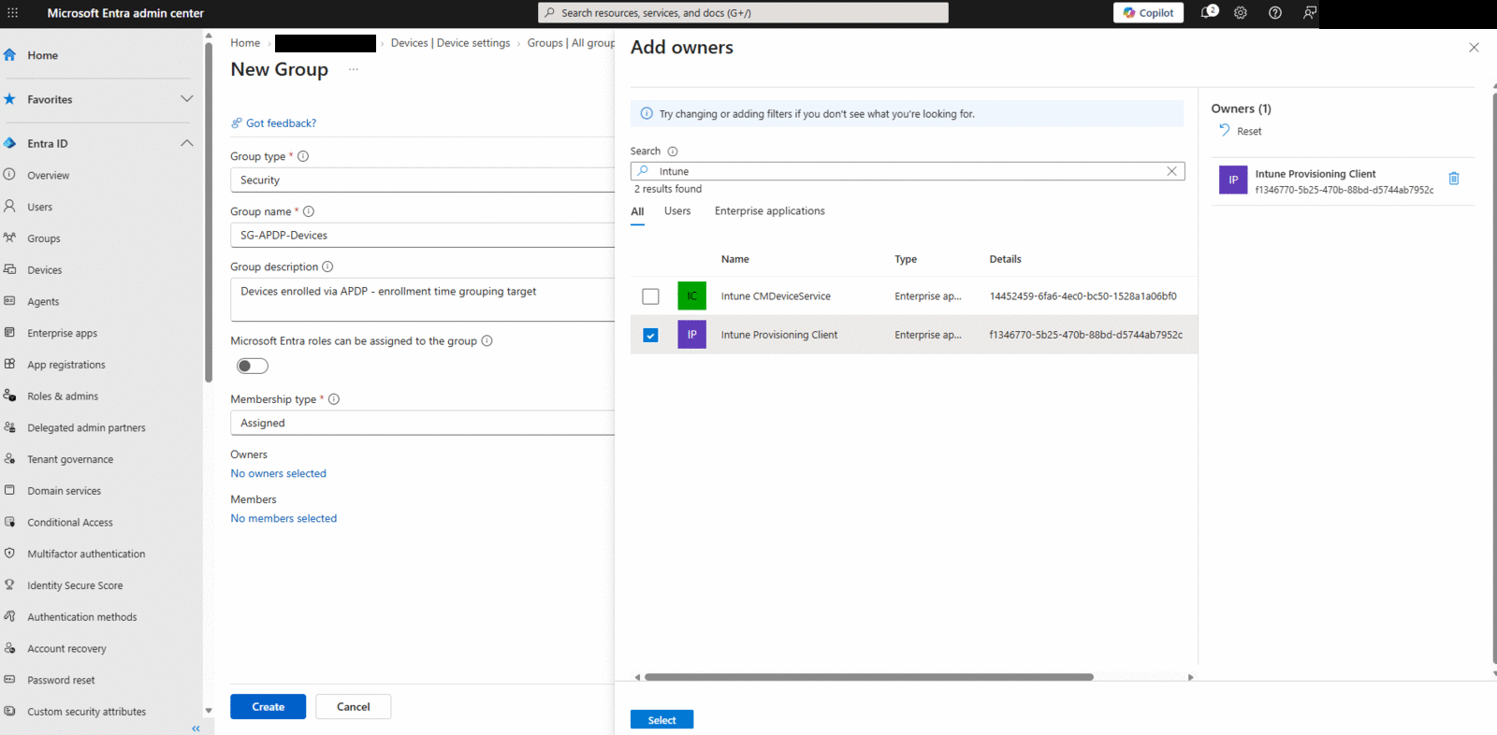Check the Intune CMDeviceService checkbox
Screen dimensions: 1497x735
650,296
